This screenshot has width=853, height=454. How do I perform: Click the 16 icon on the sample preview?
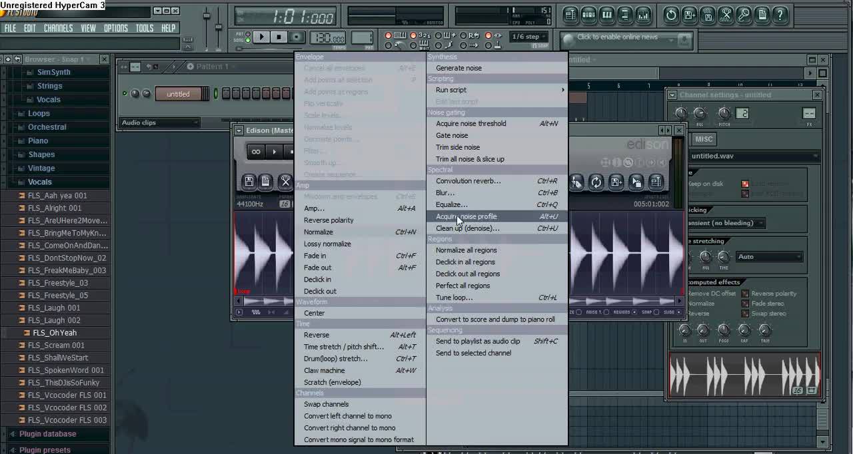click(x=798, y=391)
